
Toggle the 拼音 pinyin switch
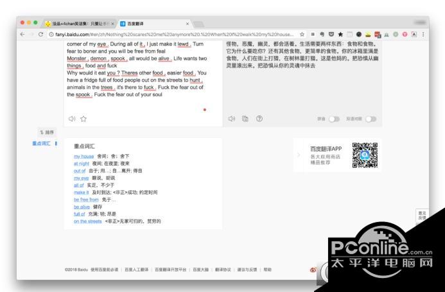click(334, 119)
